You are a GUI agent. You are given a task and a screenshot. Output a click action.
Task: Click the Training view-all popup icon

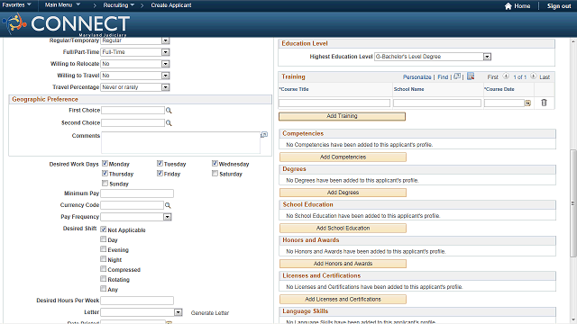[x=457, y=76]
